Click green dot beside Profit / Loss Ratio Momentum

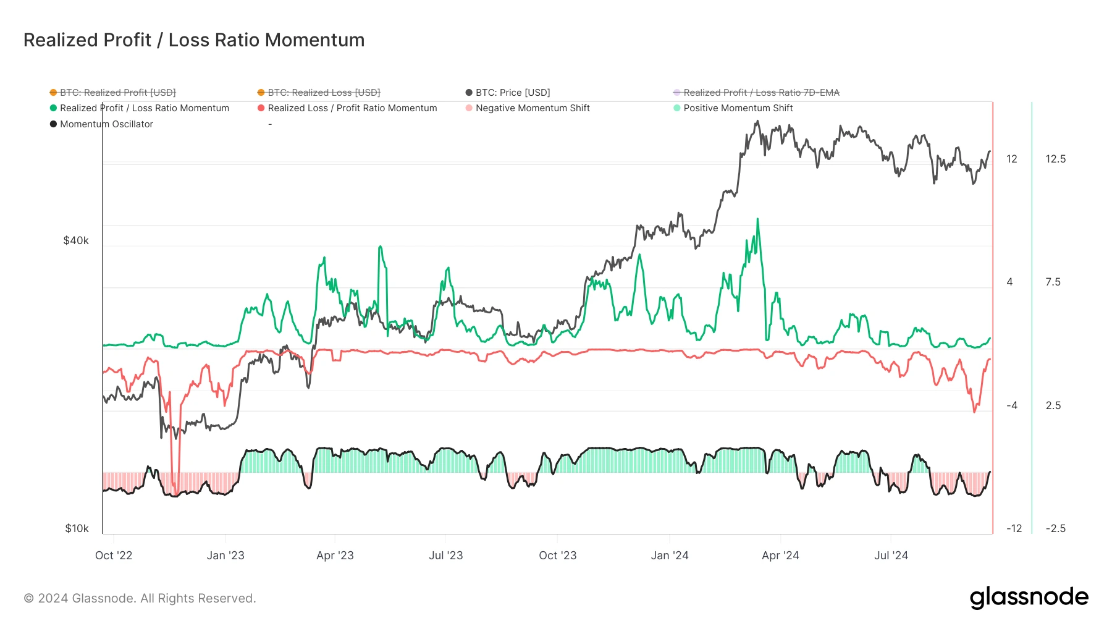pos(53,108)
